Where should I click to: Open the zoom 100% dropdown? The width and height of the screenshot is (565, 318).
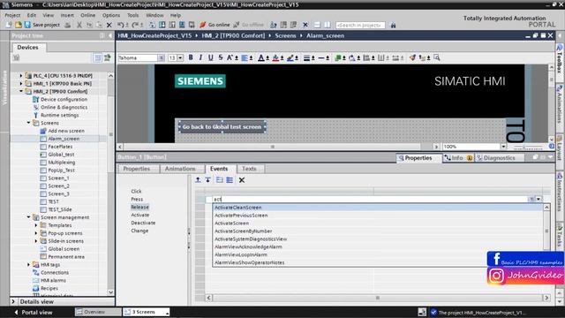pos(503,147)
